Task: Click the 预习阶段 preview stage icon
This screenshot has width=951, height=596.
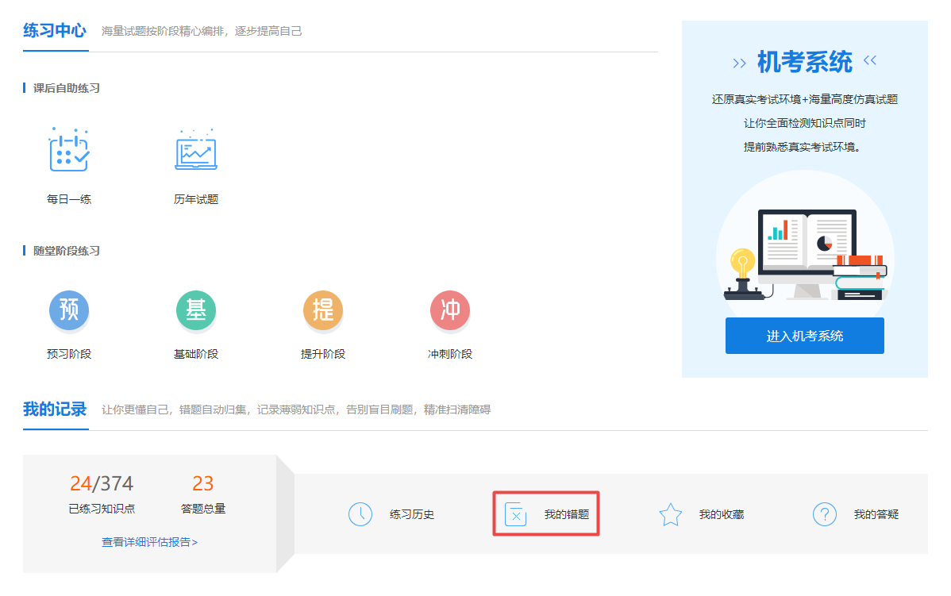Action: pyautogui.click(x=69, y=310)
